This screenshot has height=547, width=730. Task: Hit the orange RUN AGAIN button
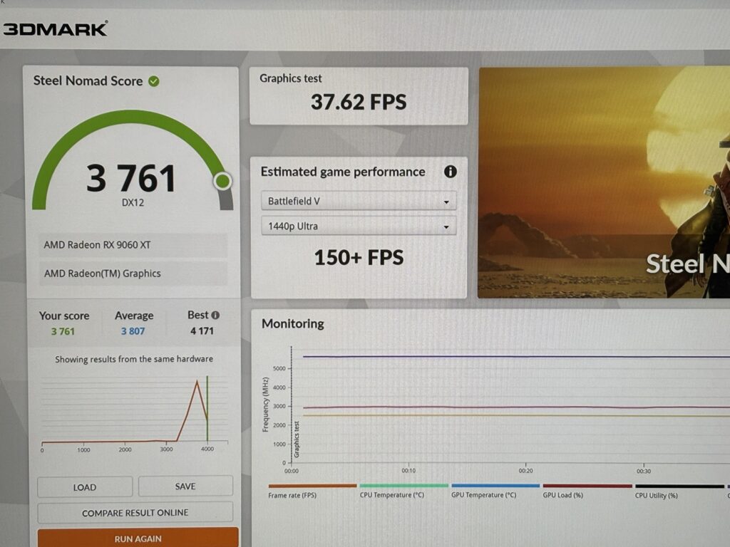click(x=138, y=538)
